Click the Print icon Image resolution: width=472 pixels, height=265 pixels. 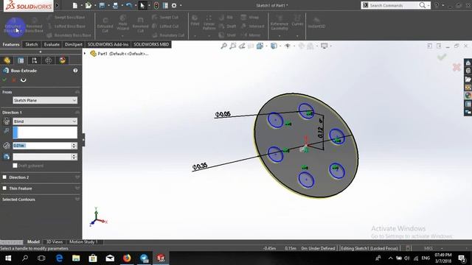pos(115,5)
